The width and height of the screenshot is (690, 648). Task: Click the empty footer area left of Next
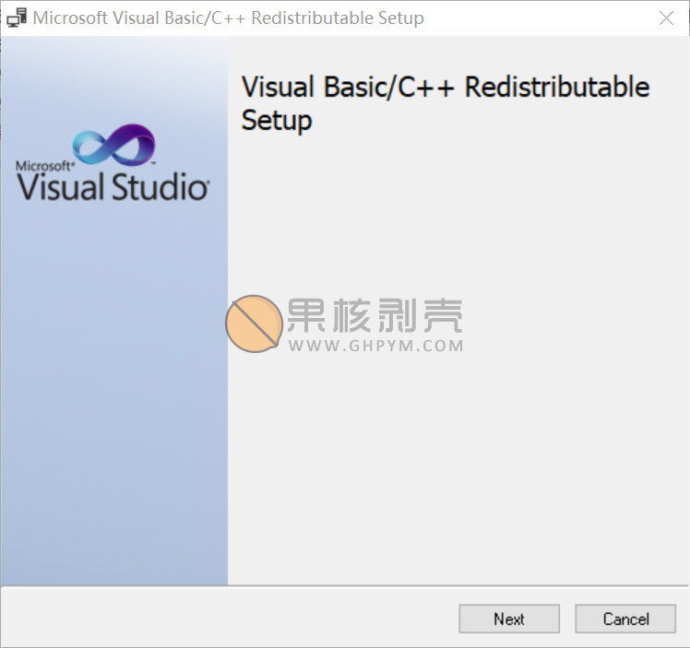click(231, 618)
